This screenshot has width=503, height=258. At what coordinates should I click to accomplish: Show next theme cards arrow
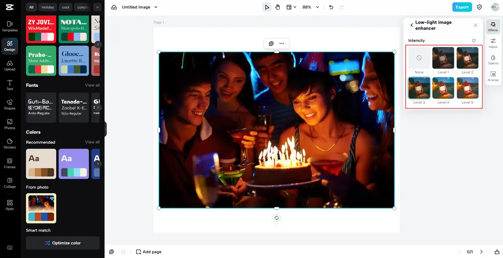98,44
